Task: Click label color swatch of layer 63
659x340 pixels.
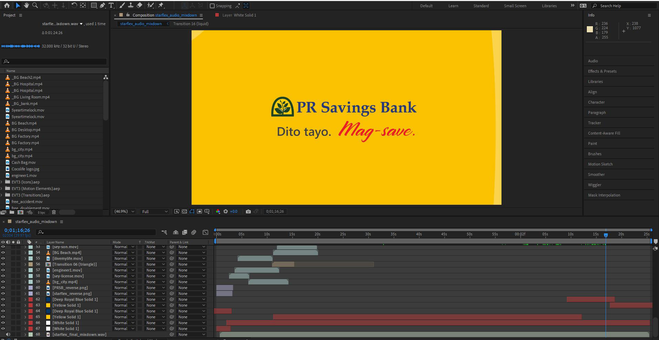Action: [x=31, y=305]
